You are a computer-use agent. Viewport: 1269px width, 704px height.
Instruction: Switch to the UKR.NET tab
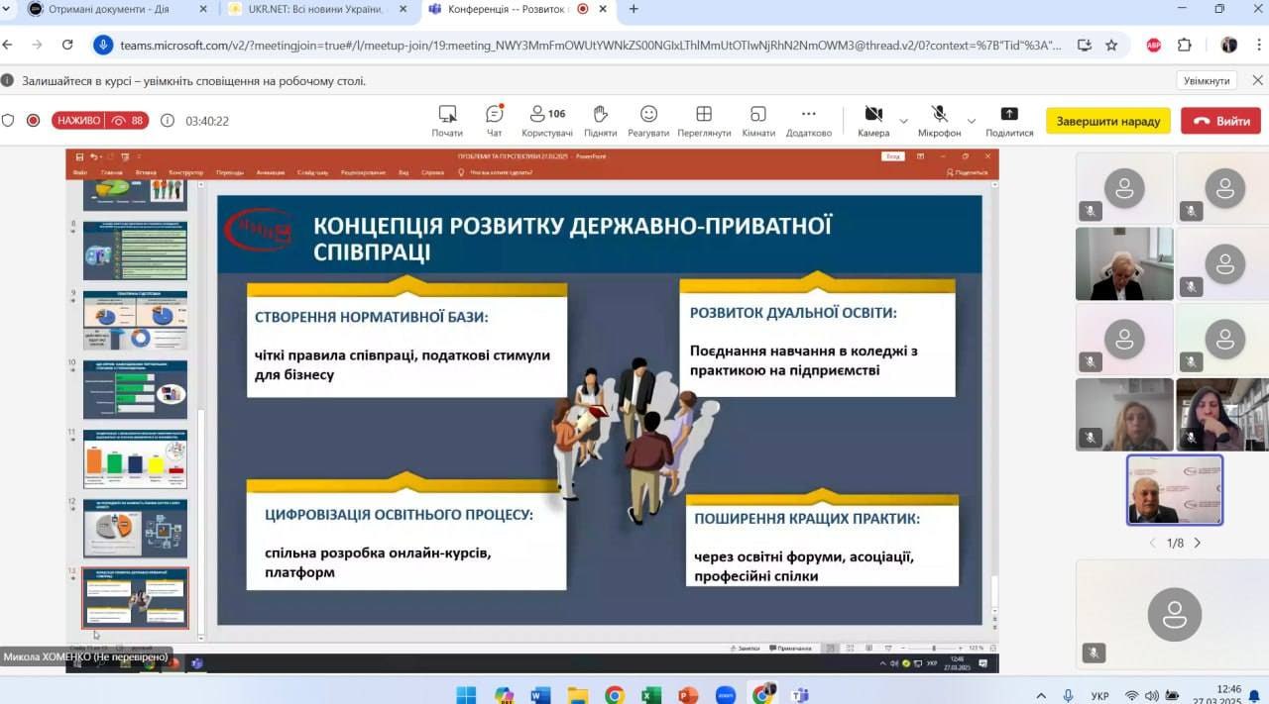(316, 9)
